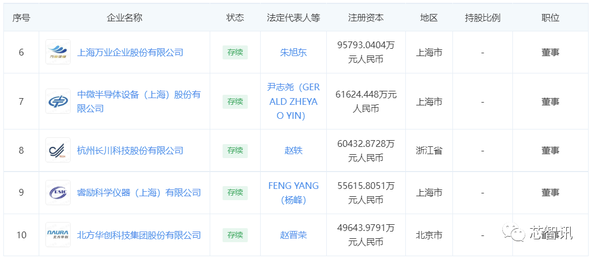Select the 注册资本 column header
This screenshot has width=592, height=259.
click(x=366, y=18)
